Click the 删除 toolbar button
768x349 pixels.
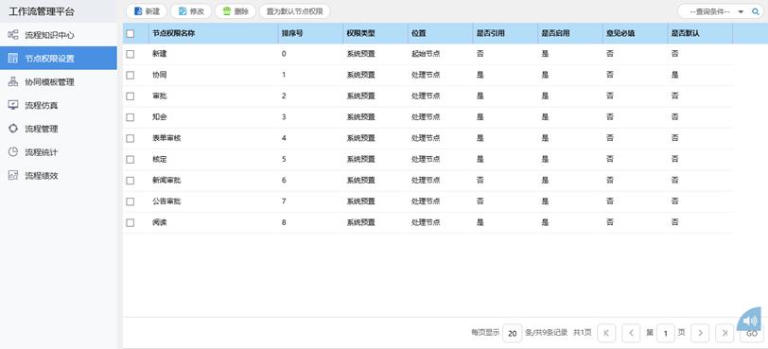click(x=236, y=11)
